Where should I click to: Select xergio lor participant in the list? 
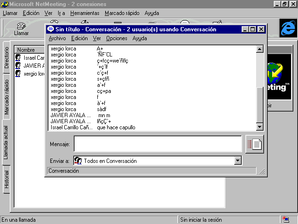[30, 74]
